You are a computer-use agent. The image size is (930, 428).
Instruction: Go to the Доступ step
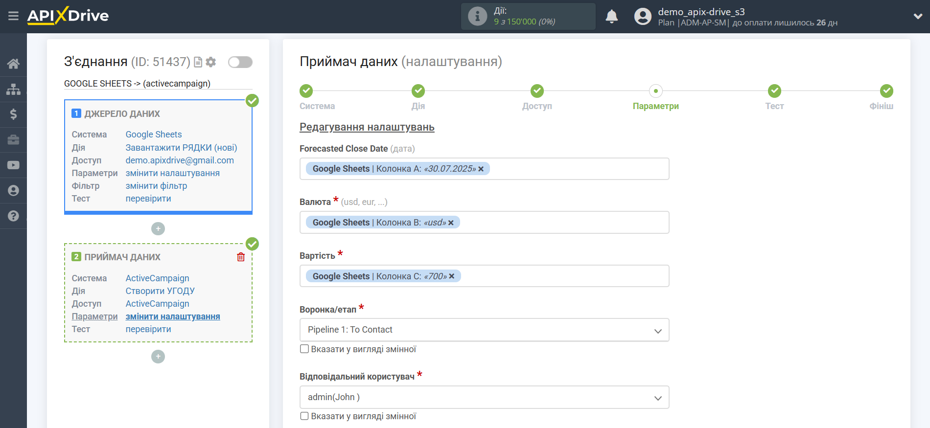[537, 91]
